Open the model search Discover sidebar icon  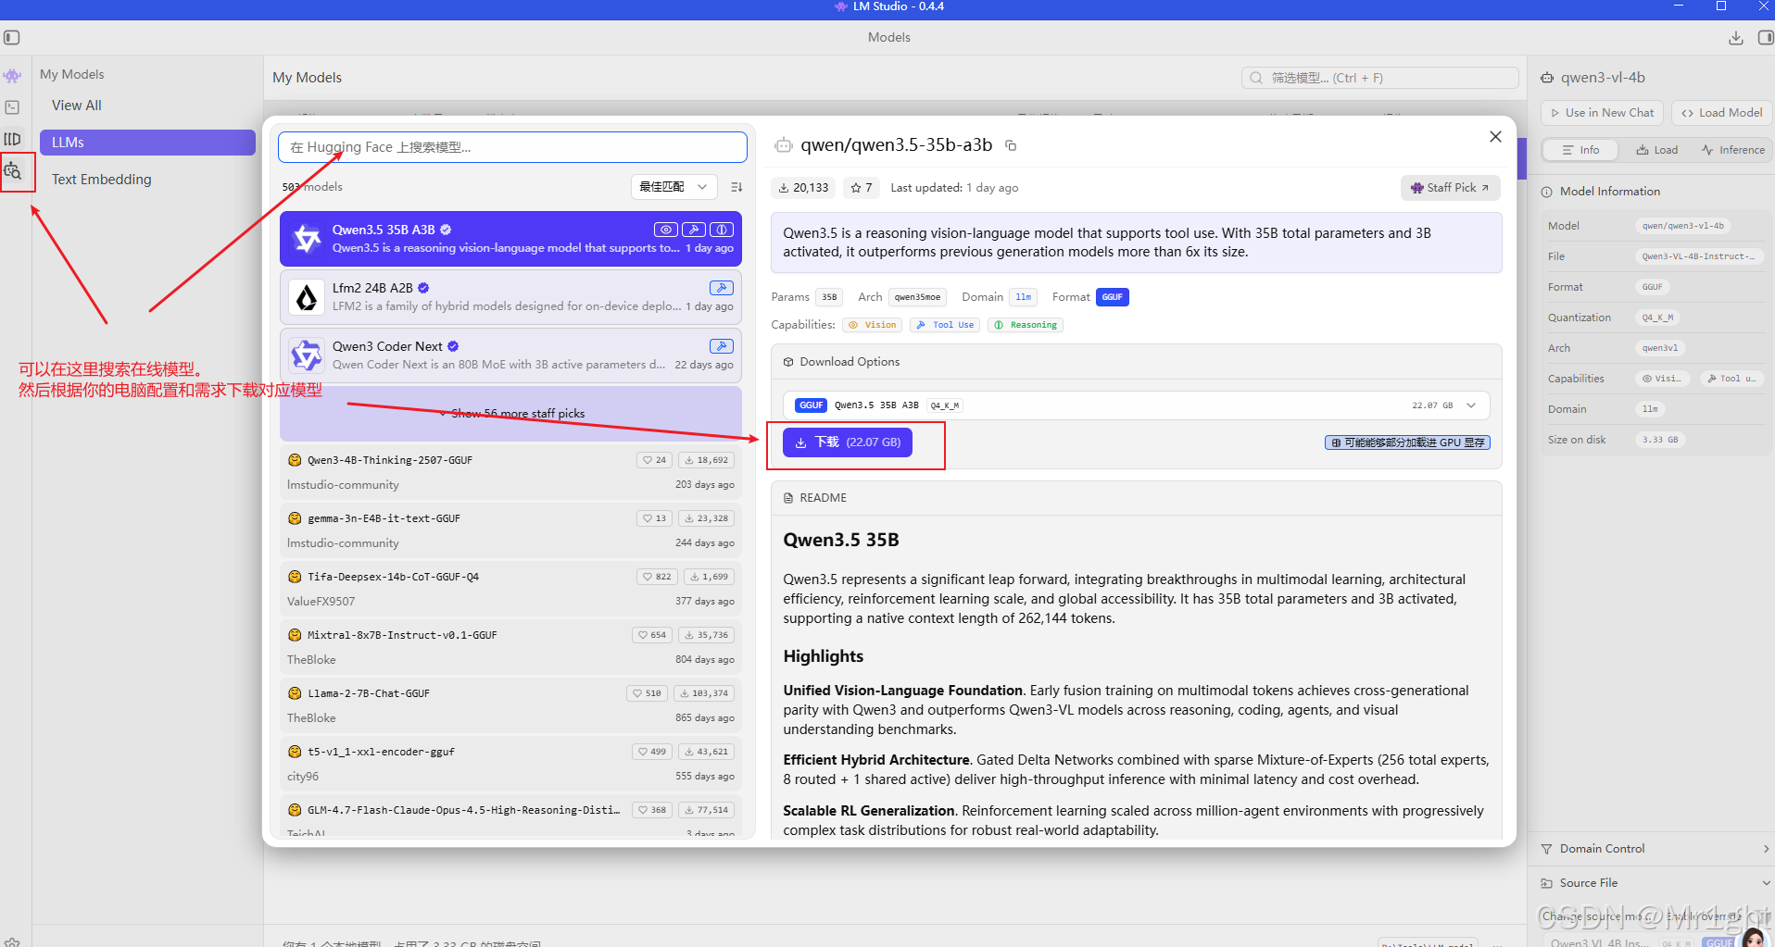coord(13,171)
